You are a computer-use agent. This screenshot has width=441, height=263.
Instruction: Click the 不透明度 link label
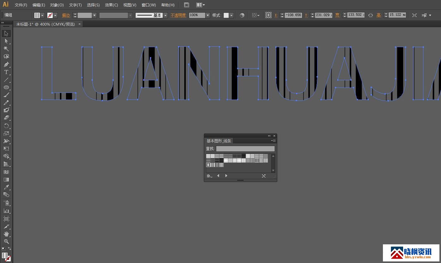point(178,15)
